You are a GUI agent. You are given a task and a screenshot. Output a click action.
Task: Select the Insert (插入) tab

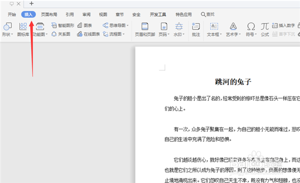click(x=28, y=14)
